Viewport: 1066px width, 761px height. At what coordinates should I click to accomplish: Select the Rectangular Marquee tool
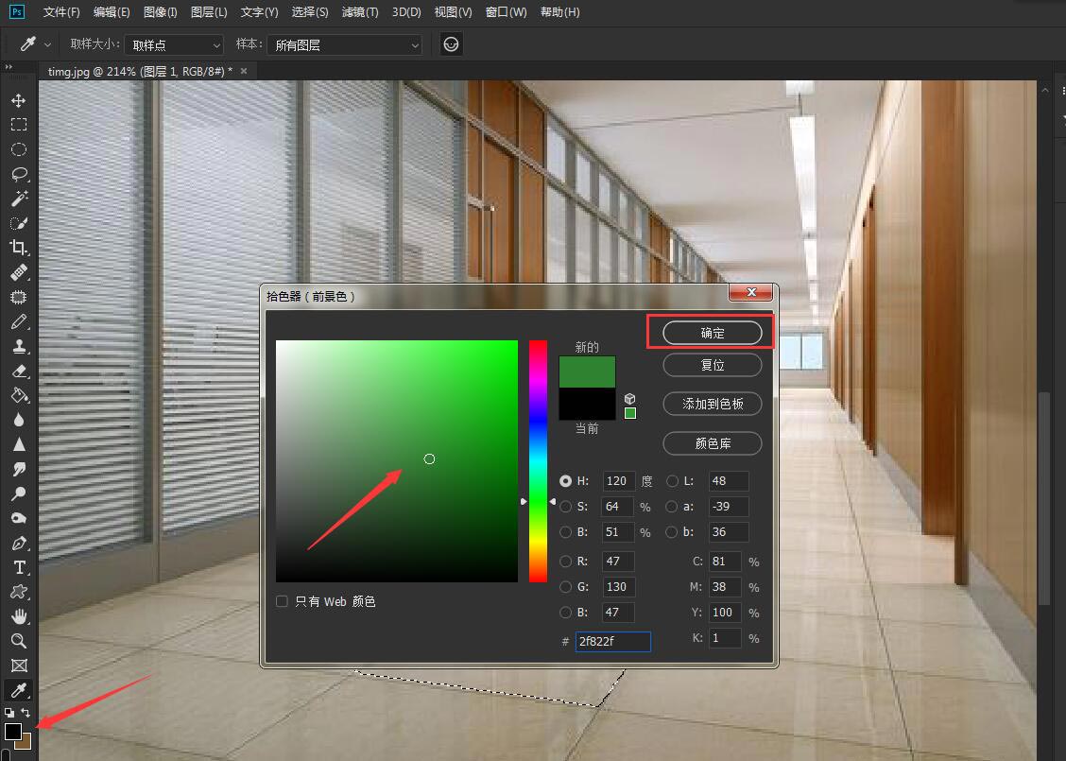pos(18,125)
